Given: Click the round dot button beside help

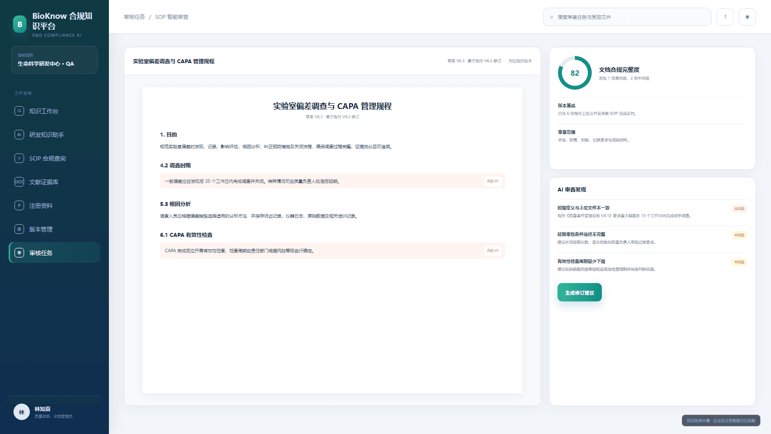Looking at the screenshot, I should 747,17.
